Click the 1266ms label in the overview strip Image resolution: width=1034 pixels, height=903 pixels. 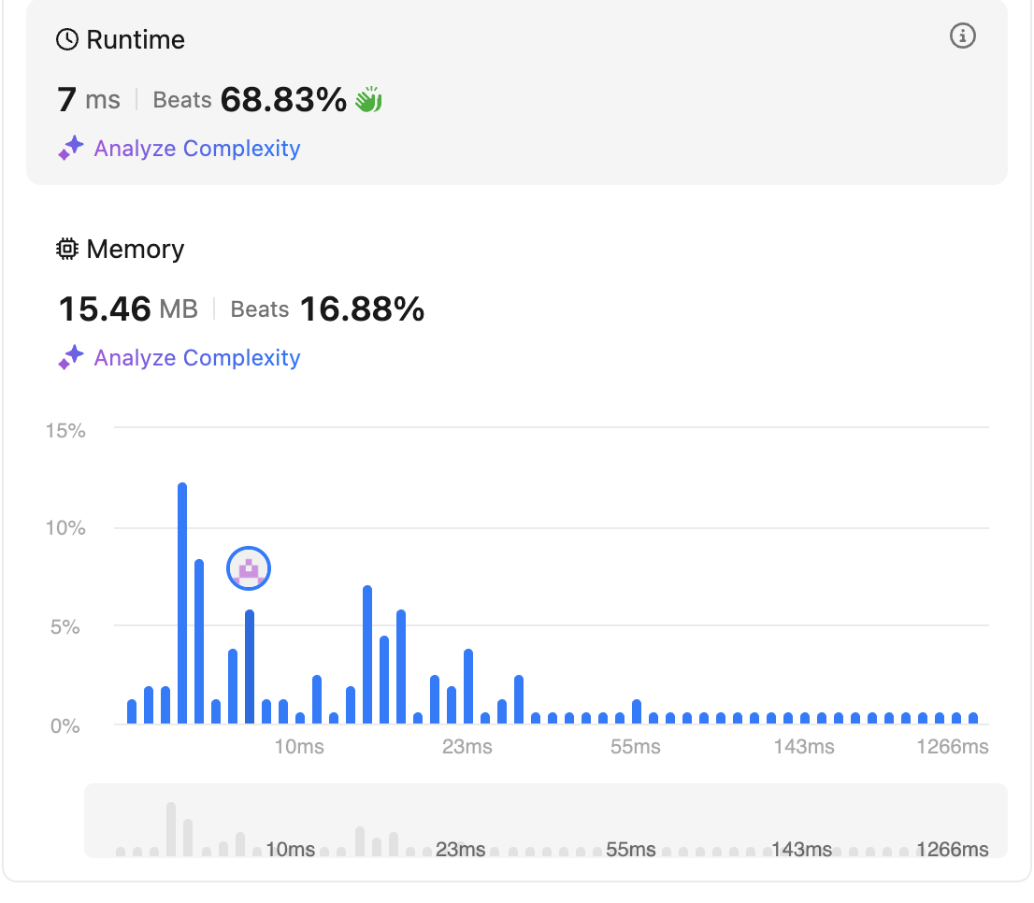coord(952,849)
